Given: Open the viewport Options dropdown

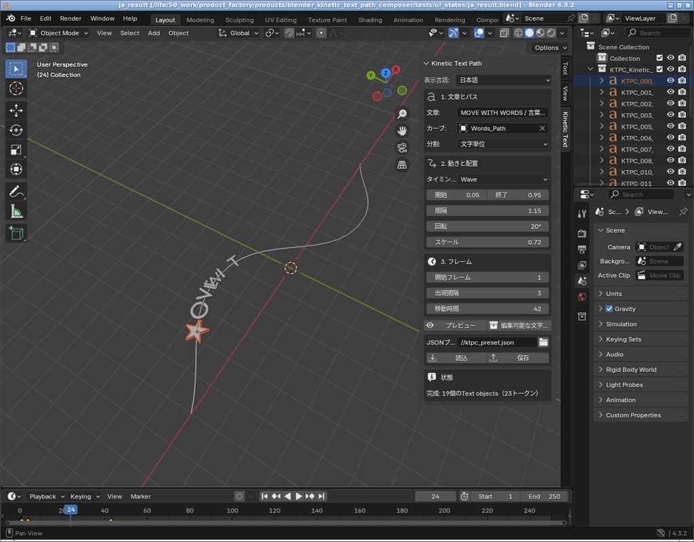Looking at the screenshot, I should tap(550, 47).
